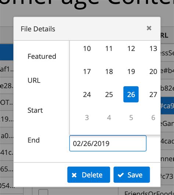Select grayed day 4 of next month
This screenshot has width=174, height=195.
point(109,118)
